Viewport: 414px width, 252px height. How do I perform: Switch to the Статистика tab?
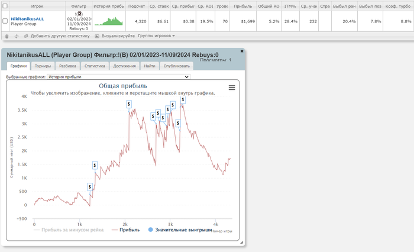coord(95,66)
